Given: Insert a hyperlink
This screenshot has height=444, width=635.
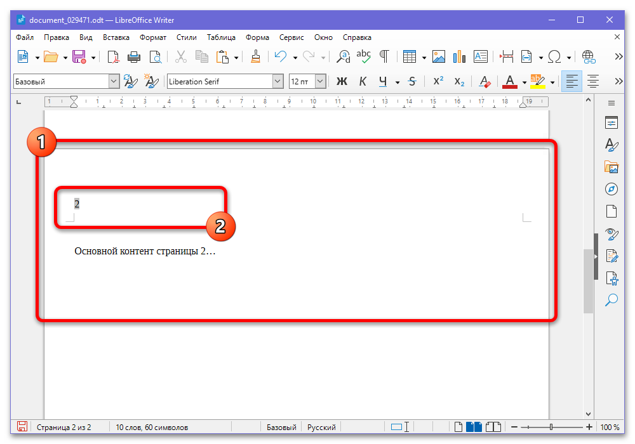Looking at the screenshot, I should [x=589, y=56].
